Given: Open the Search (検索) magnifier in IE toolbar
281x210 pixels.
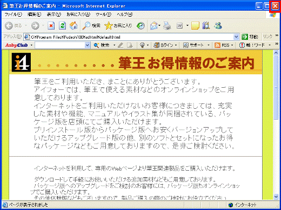Looking at the screenshot, I should click(91, 26).
